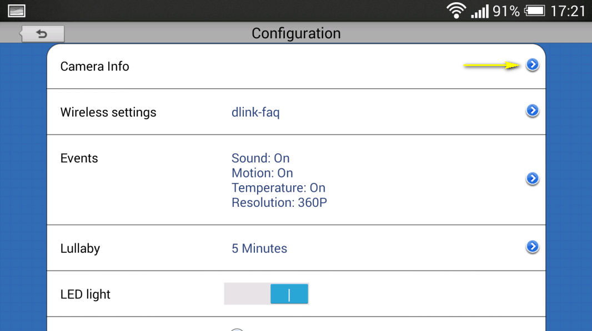Viewport: 592px width, 331px height.
Task: Tap the Wi-Fi status bar icon
Action: point(456,11)
